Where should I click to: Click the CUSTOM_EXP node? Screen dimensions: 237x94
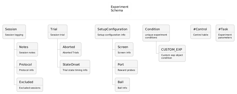[x=172, y=53]
